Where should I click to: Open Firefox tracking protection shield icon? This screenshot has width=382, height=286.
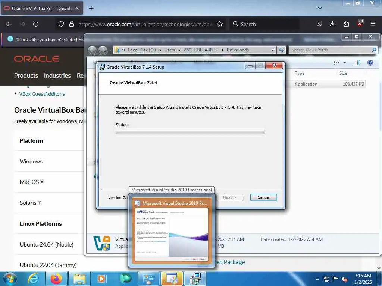(61, 24)
